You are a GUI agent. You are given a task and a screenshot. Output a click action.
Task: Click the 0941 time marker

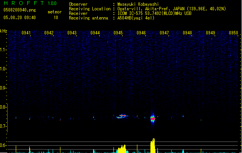[26, 33]
